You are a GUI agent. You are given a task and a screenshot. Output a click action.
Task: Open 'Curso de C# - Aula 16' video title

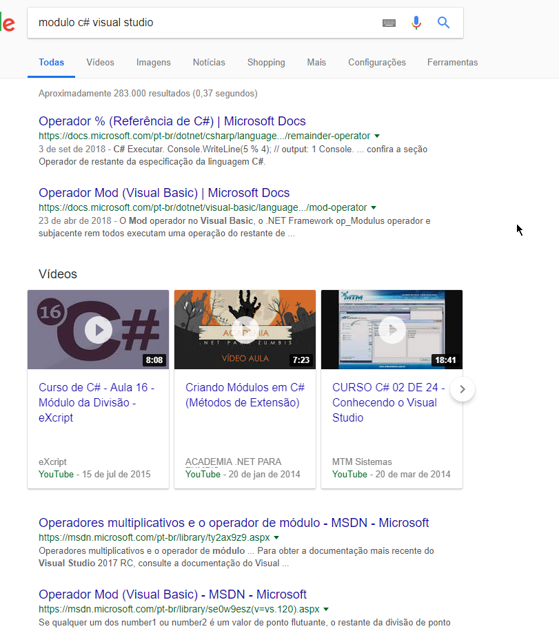(x=96, y=402)
